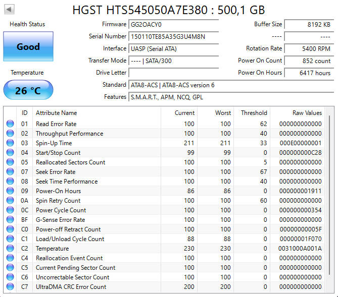338x297 pixels.
Task: Click raw value 00000001F070 in Load/Unload row
Action: click(x=301, y=239)
